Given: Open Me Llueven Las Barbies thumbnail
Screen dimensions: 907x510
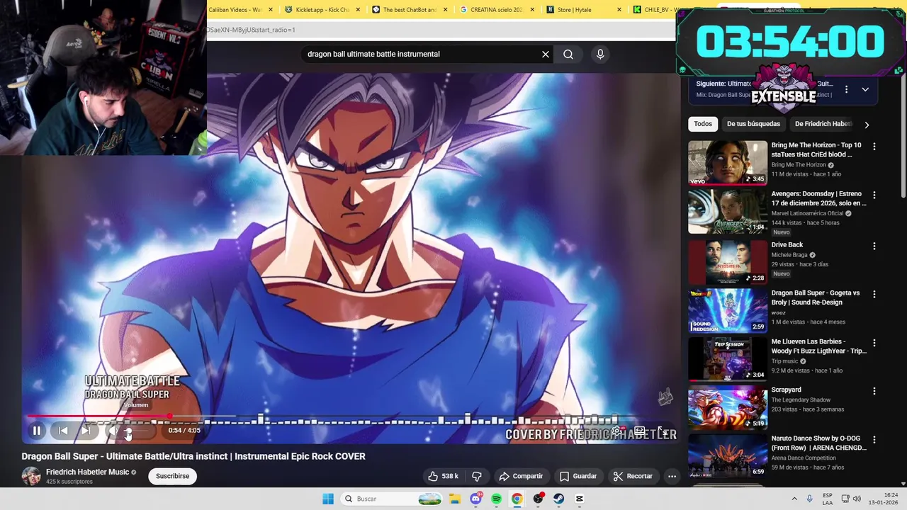Looking at the screenshot, I should click(x=728, y=358).
